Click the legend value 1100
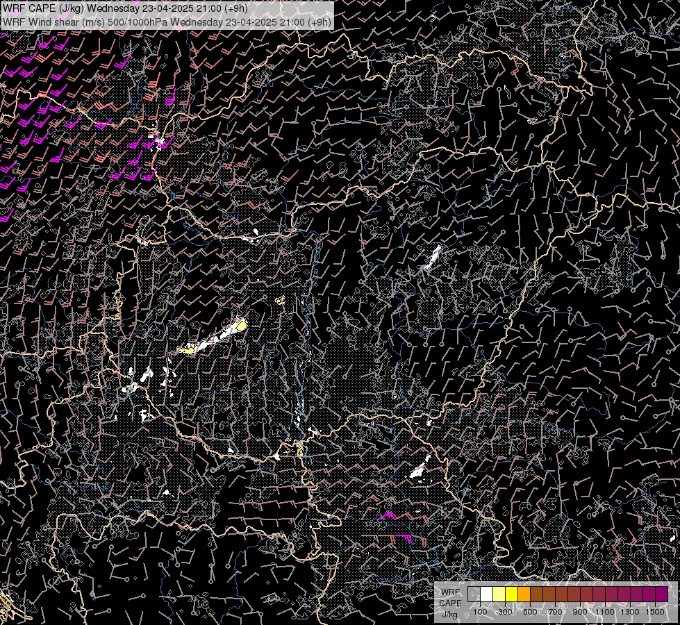This screenshot has width=680, height=625. pyautogui.click(x=604, y=612)
